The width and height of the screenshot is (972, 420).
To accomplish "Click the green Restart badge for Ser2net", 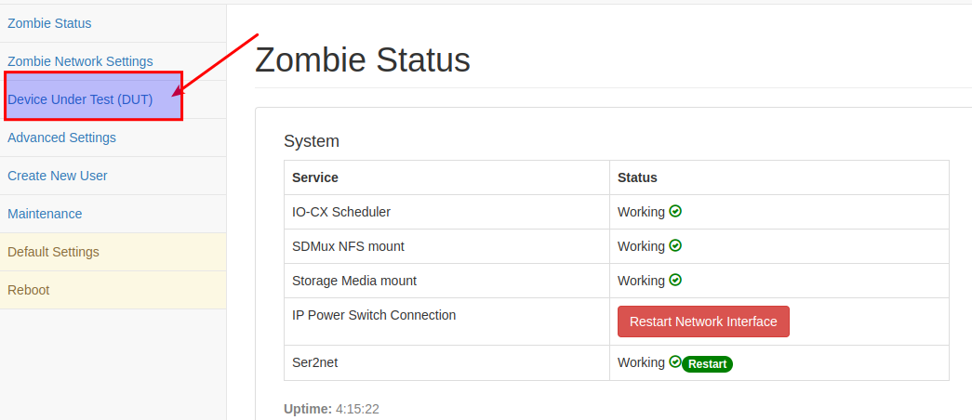I will pos(707,364).
